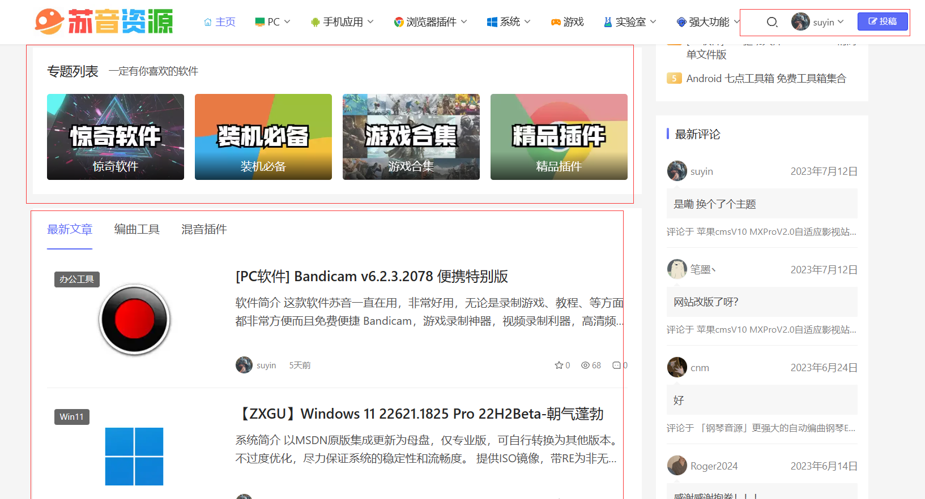Click Roger2024 commenter avatar
Image resolution: width=925 pixels, height=499 pixels.
[677, 466]
